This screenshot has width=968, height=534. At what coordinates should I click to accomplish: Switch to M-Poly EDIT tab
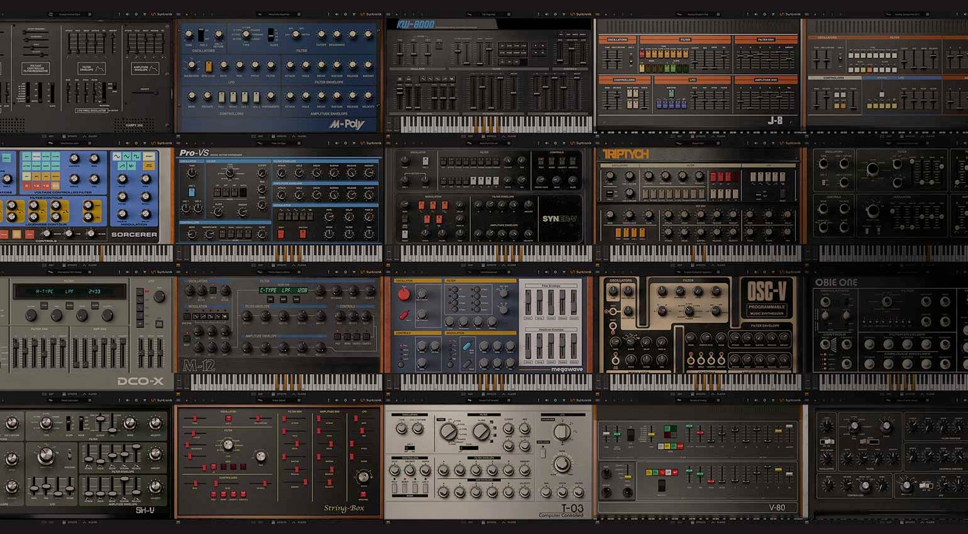257,136
